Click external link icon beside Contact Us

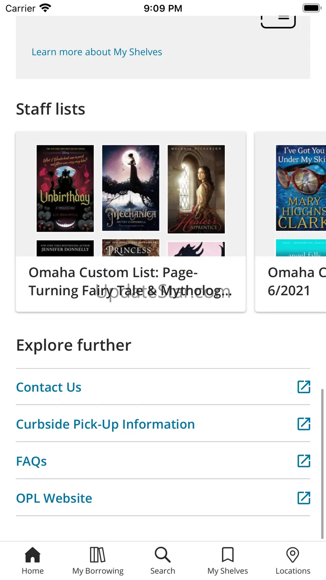[304, 387]
